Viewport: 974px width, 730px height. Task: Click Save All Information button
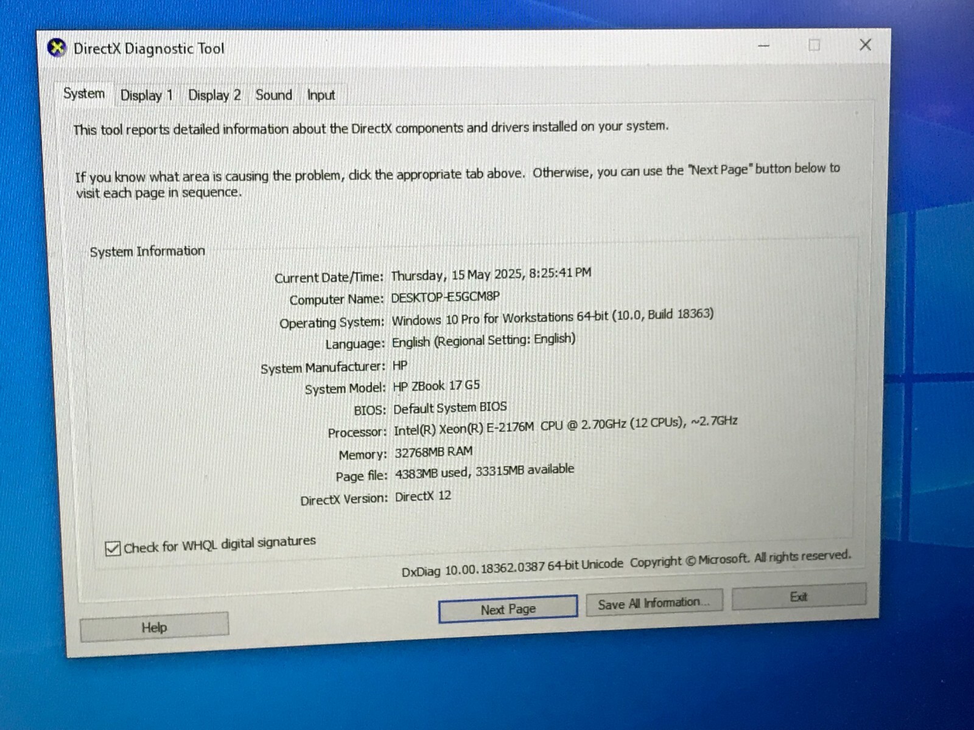[x=654, y=603]
